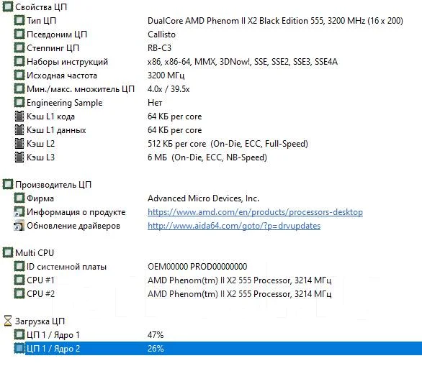Select the Кэш L2 label

point(40,144)
